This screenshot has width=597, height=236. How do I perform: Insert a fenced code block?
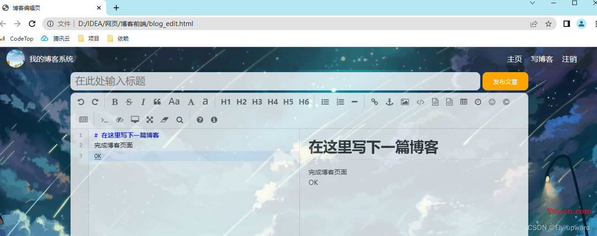(450, 102)
